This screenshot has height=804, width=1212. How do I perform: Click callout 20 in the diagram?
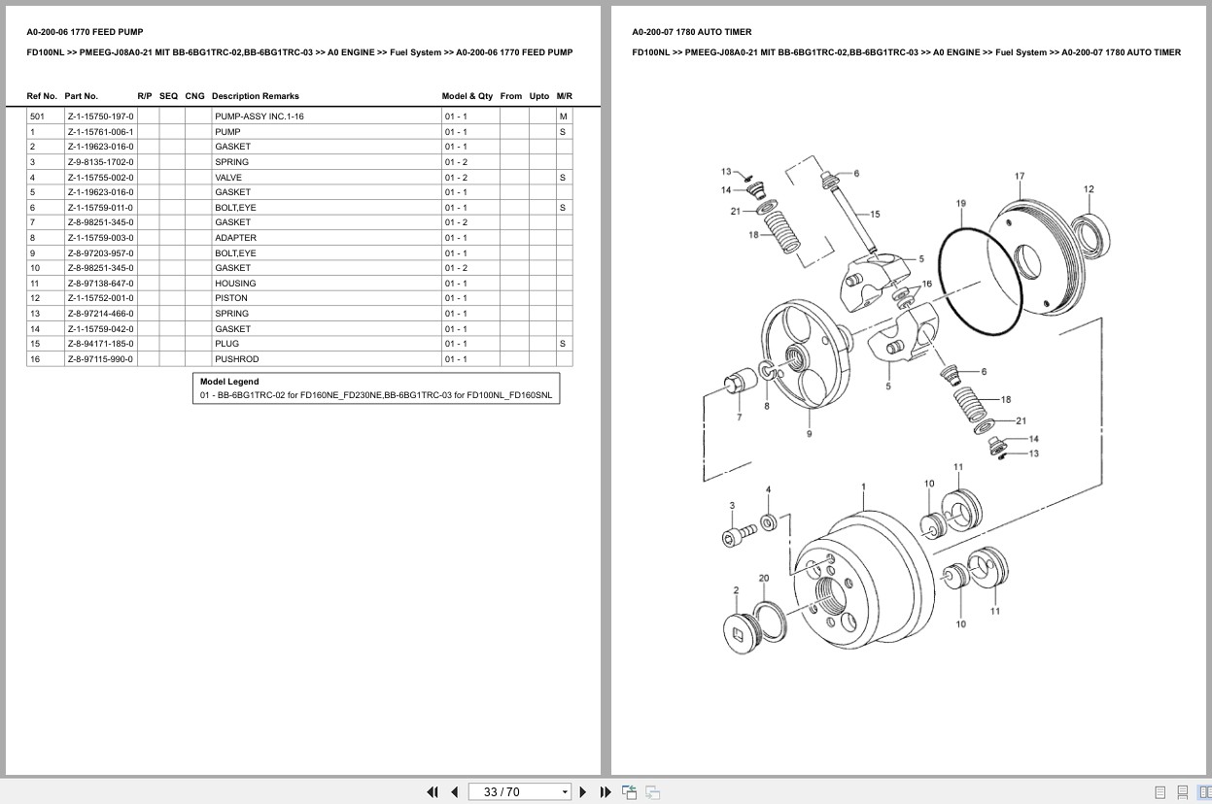pyautogui.click(x=764, y=579)
